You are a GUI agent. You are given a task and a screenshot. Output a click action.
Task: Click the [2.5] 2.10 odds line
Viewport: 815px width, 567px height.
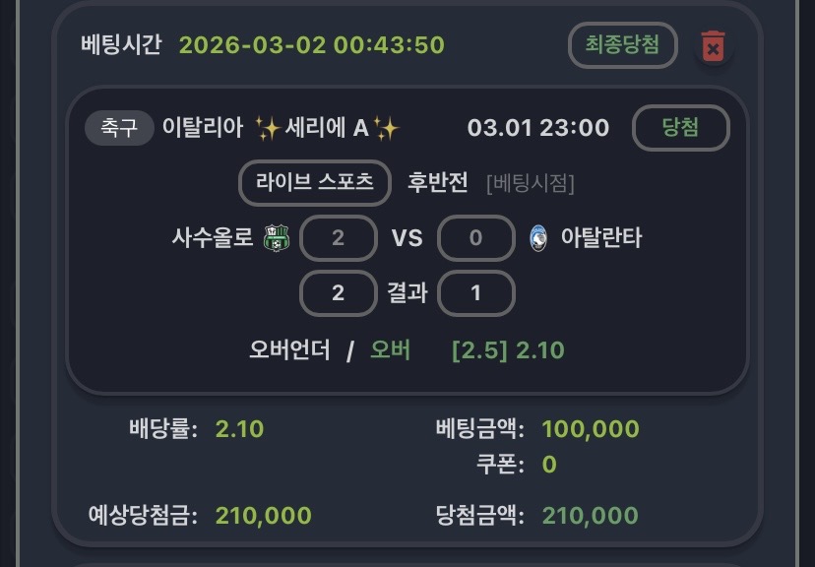pos(508,350)
